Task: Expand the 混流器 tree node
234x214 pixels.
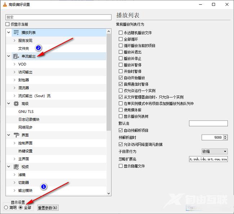Action: pos(14,88)
